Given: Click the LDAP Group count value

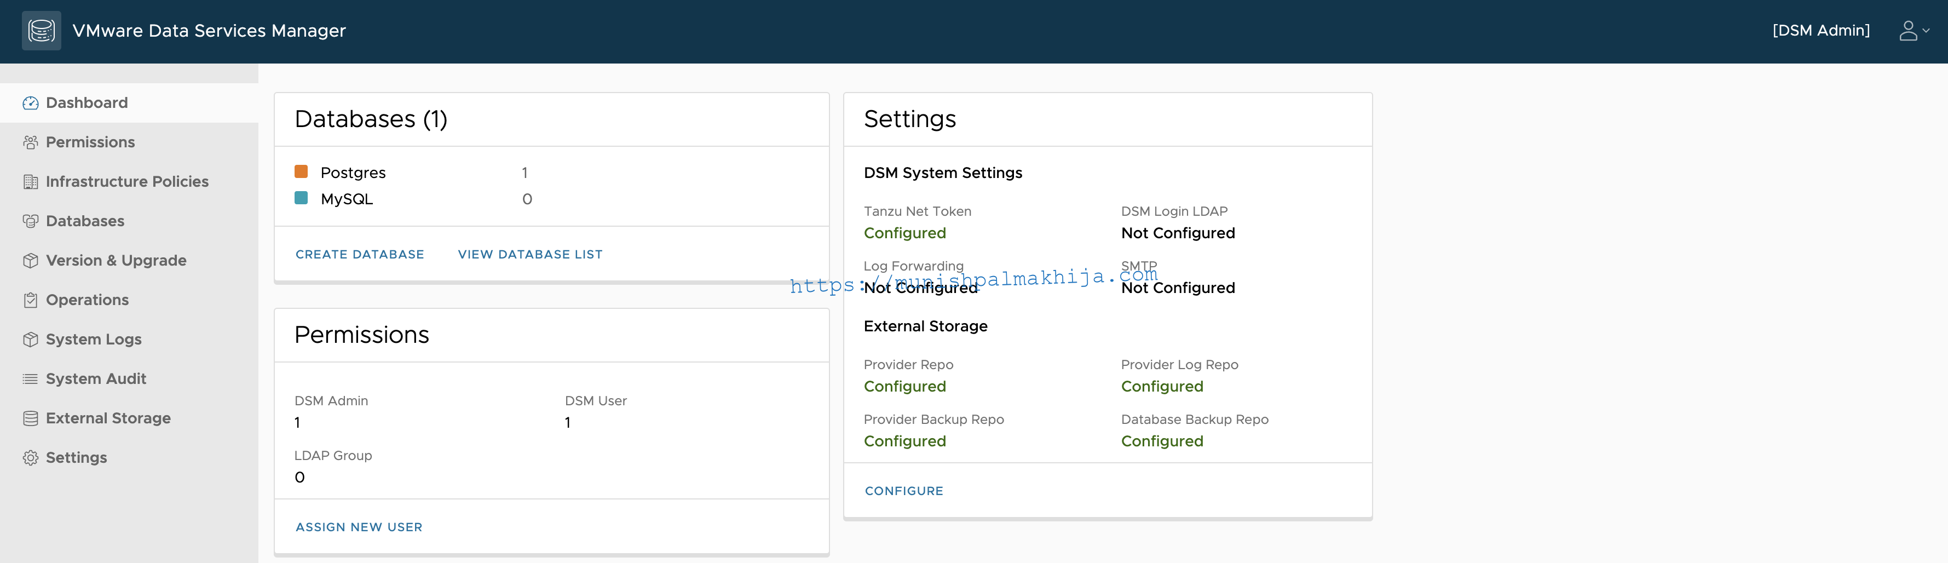Looking at the screenshot, I should point(299,478).
